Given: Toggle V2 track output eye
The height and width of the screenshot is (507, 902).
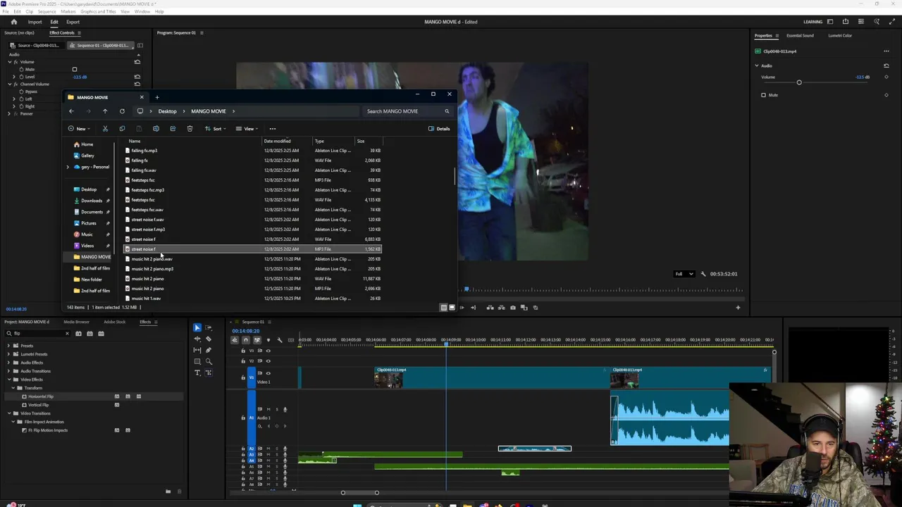Looking at the screenshot, I should click(268, 361).
